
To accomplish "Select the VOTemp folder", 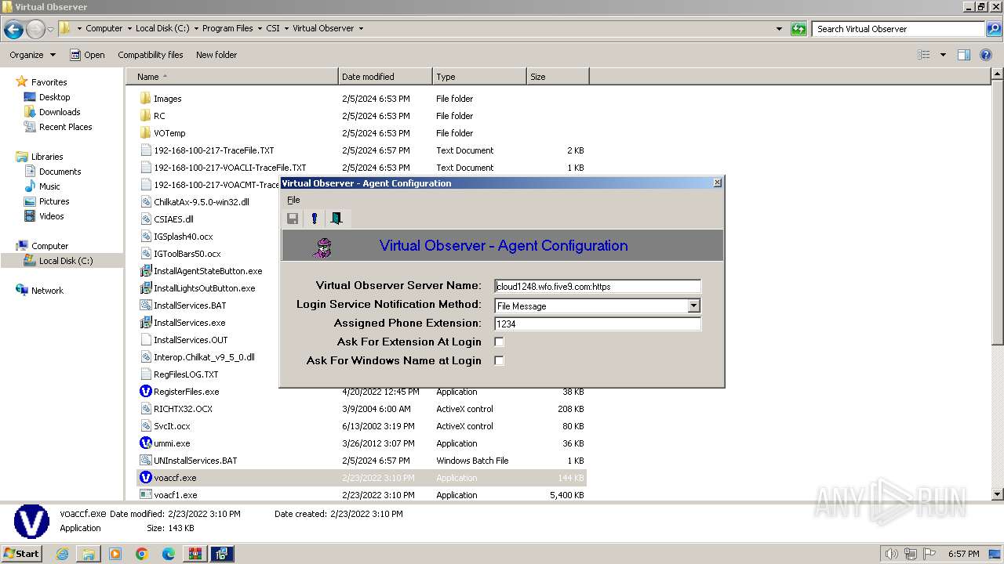I will [x=169, y=133].
